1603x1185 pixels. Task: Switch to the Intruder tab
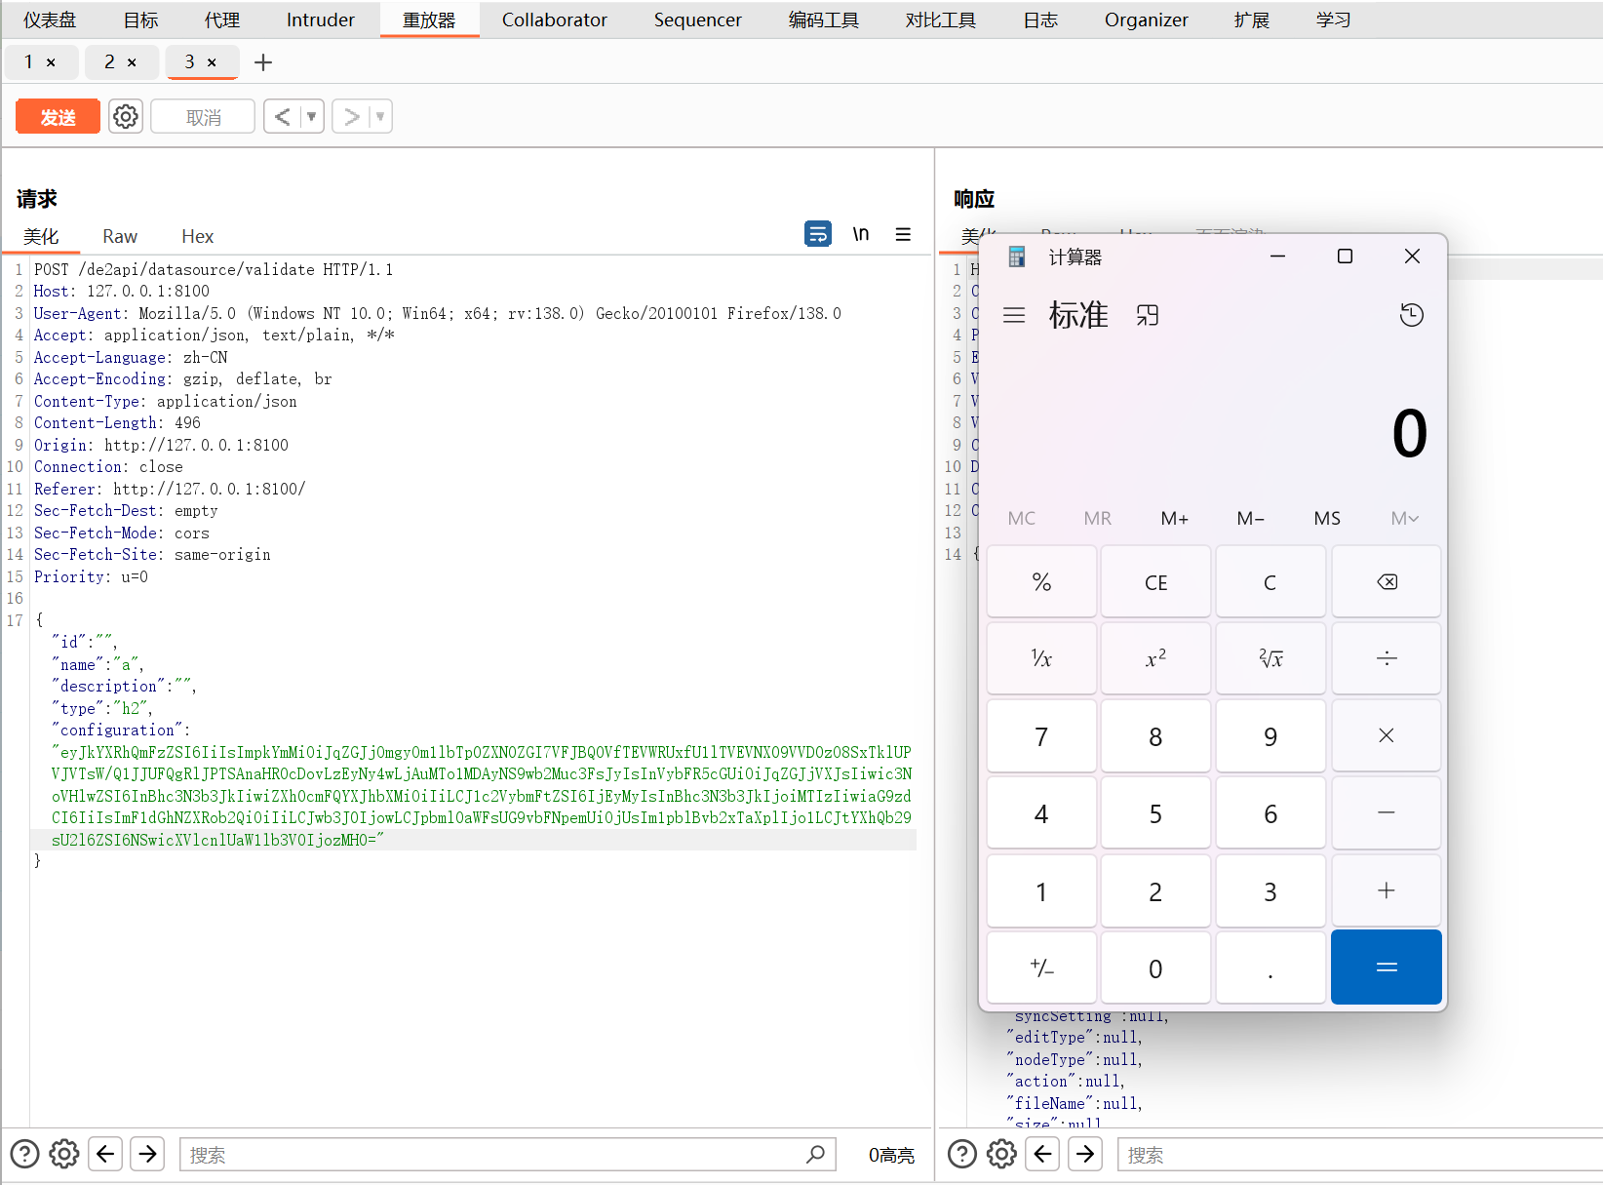pyautogui.click(x=320, y=20)
